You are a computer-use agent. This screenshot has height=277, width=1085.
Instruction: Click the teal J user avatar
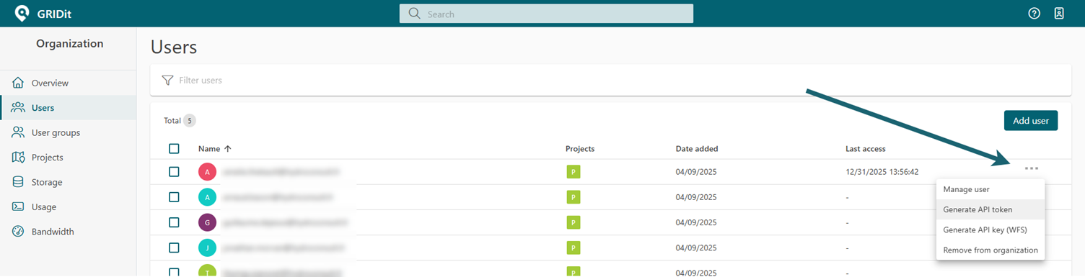click(207, 248)
